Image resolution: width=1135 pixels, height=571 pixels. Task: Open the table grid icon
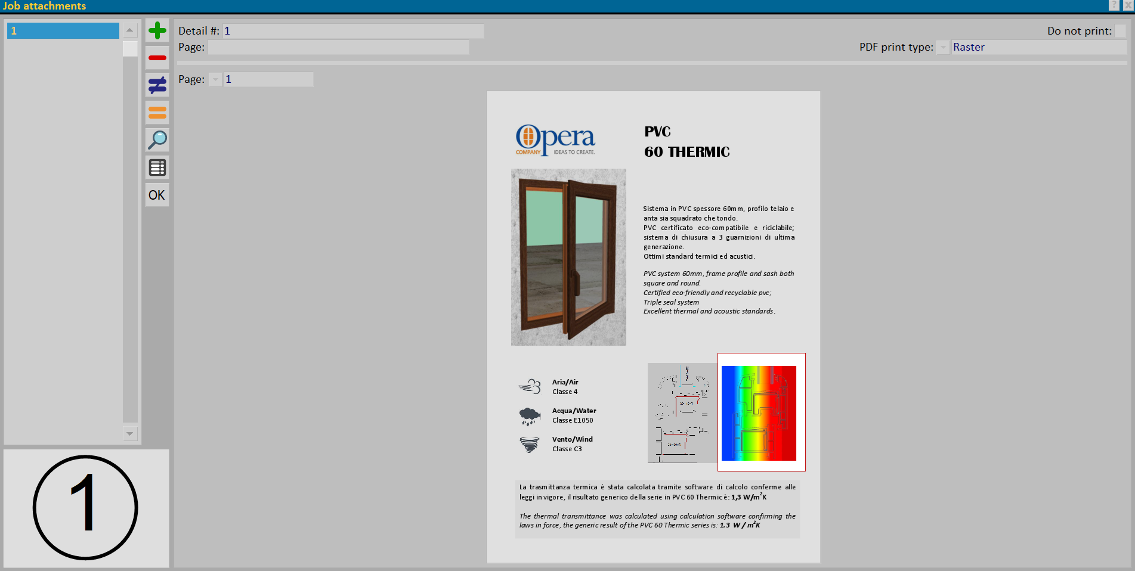coord(157,167)
